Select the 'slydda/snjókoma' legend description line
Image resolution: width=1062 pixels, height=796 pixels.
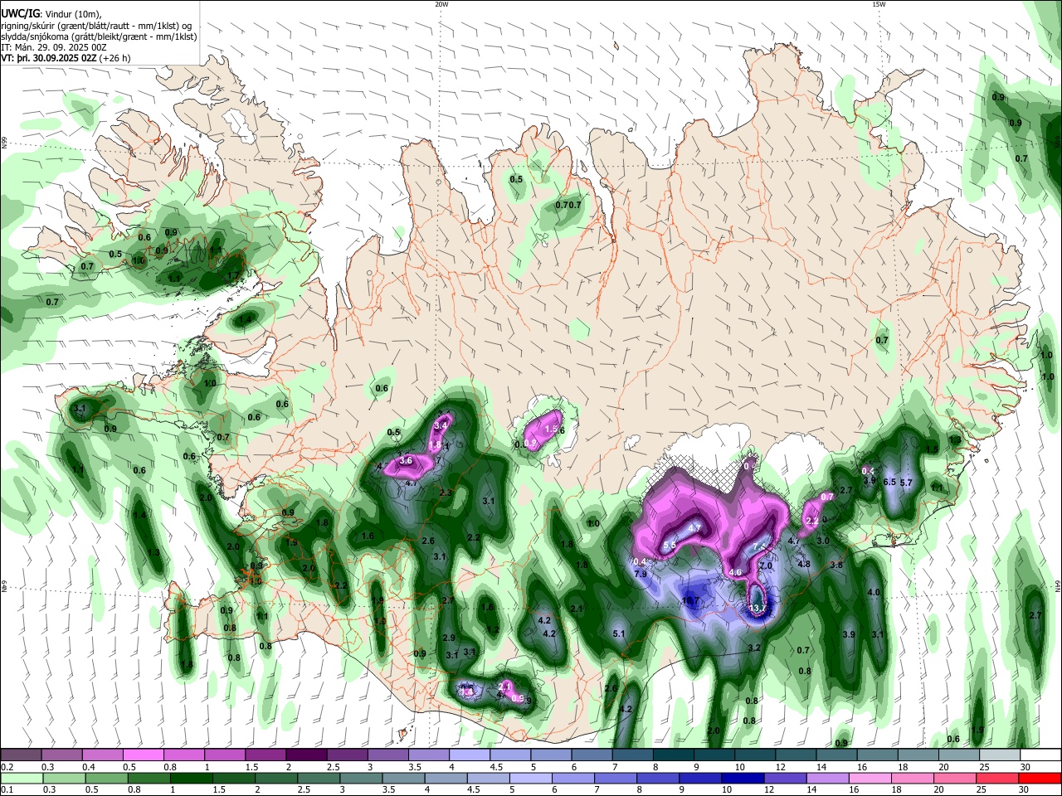click(99, 36)
